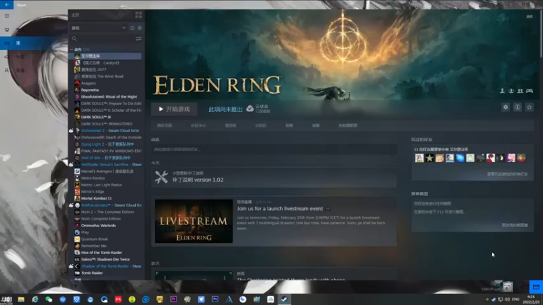Open the 控制器配置 tab
543x305 pixels.
[x=348, y=125]
